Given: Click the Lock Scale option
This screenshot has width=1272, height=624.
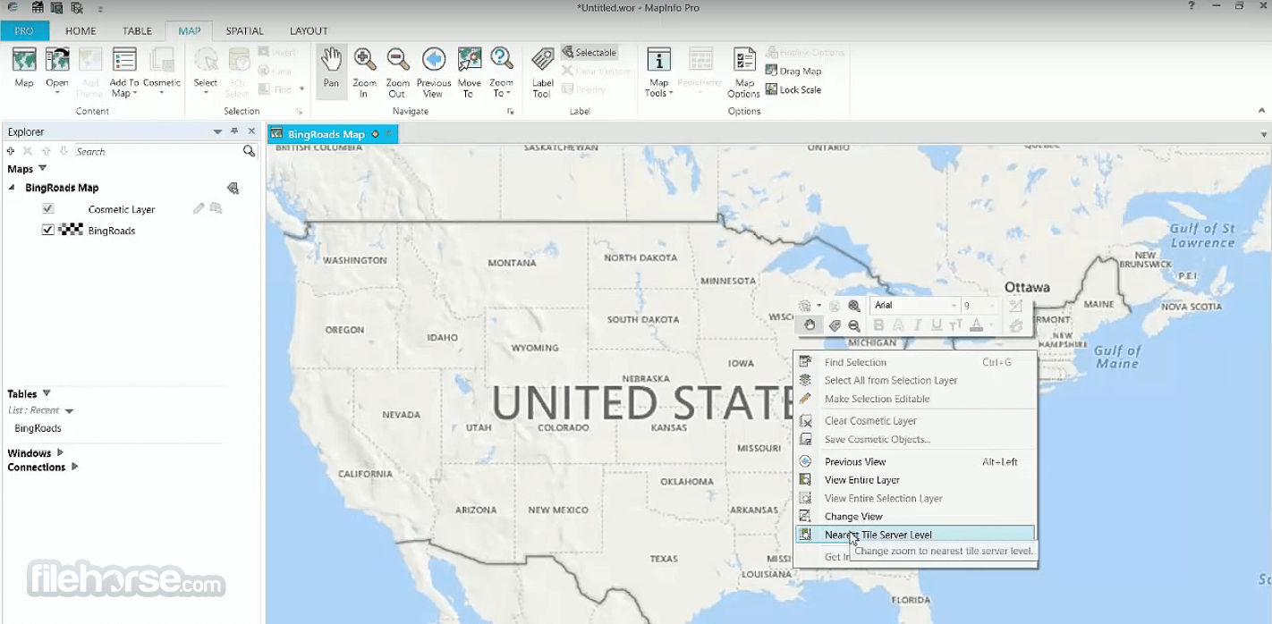Looking at the screenshot, I should click(x=793, y=89).
